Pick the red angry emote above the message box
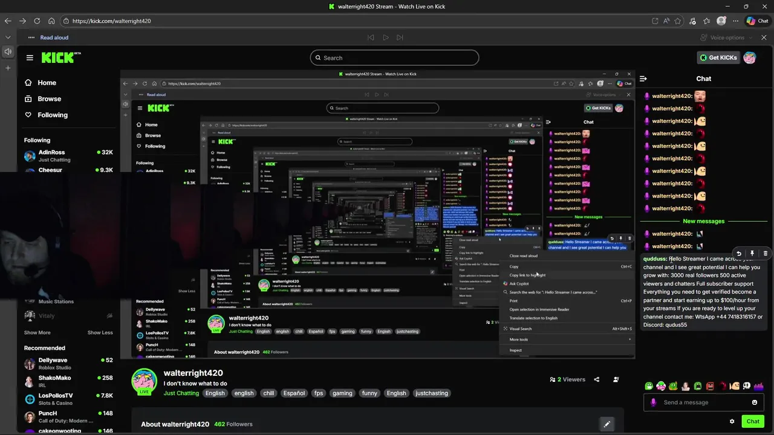 point(710,386)
